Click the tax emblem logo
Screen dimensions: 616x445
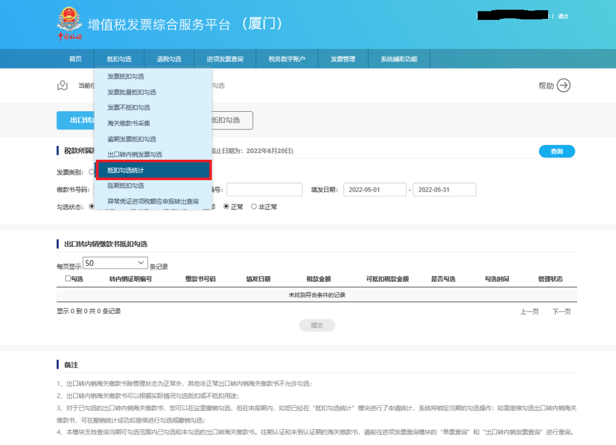[x=70, y=24]
